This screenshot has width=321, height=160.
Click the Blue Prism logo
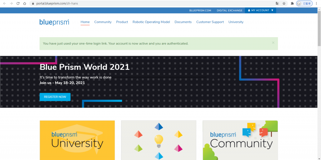[54, 22]
